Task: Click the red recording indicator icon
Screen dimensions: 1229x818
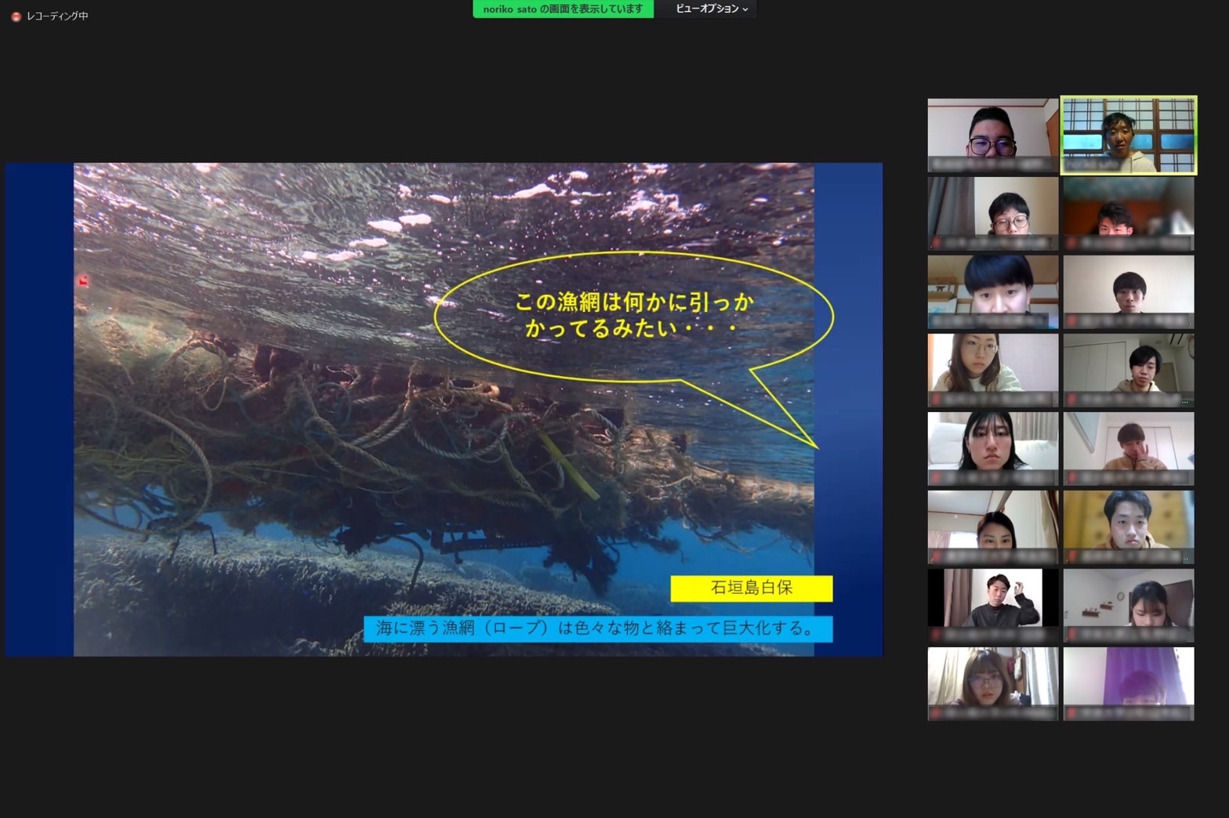Action: tap(16, 16)
